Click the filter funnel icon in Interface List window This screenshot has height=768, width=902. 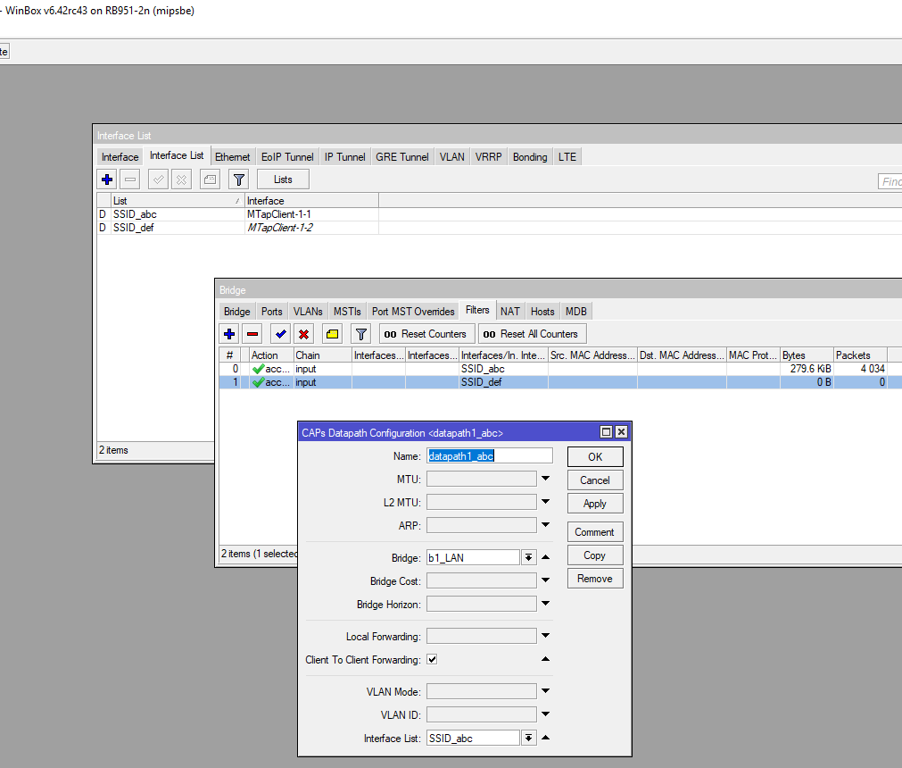238,179
